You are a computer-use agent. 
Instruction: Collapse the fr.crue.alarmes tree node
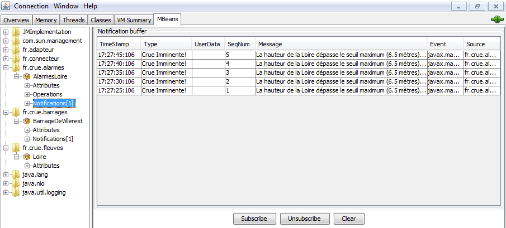pos(6,67)
